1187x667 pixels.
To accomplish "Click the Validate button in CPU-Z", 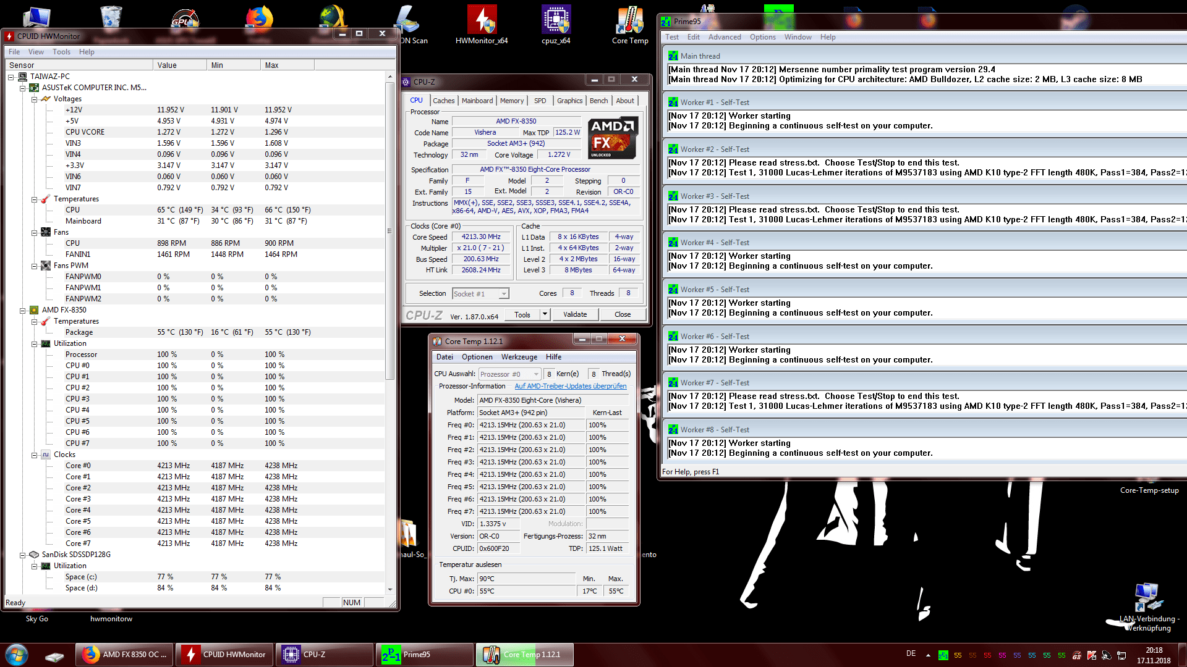I will (575, 314).
